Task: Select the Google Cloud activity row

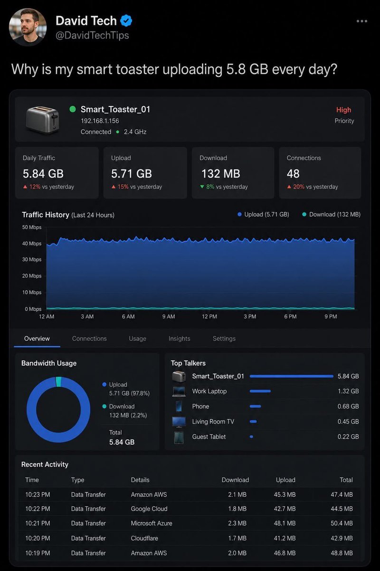Action: click(190, 509)
